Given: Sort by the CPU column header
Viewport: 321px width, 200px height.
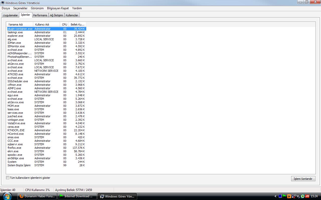Looking at the screenshot, I should pyautogui.click(x=64, y=24).
